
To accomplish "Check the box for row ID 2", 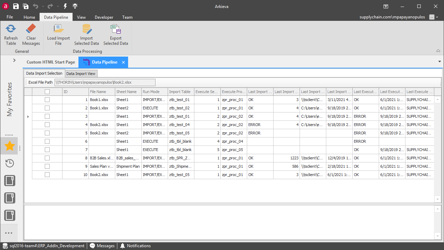I will point(47,108).
